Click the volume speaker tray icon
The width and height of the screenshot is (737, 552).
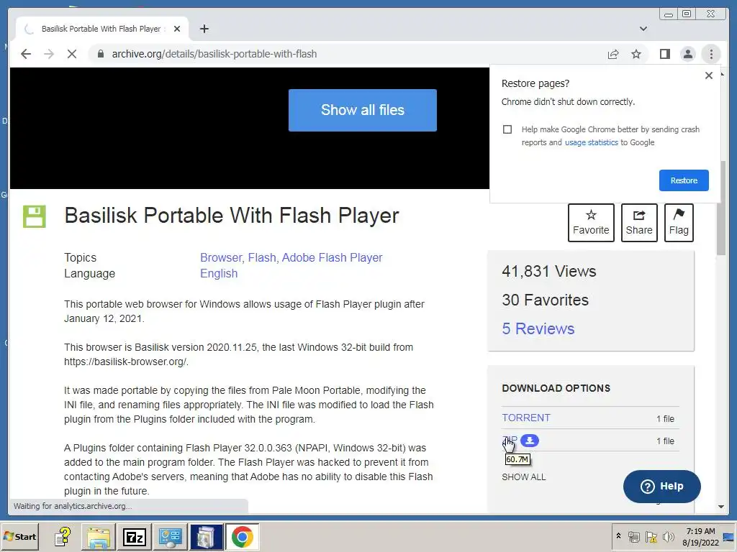click(667, 537)
